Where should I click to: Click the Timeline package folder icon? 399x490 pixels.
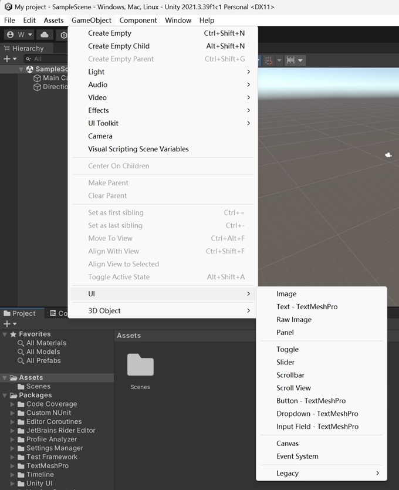pos(21,474)
